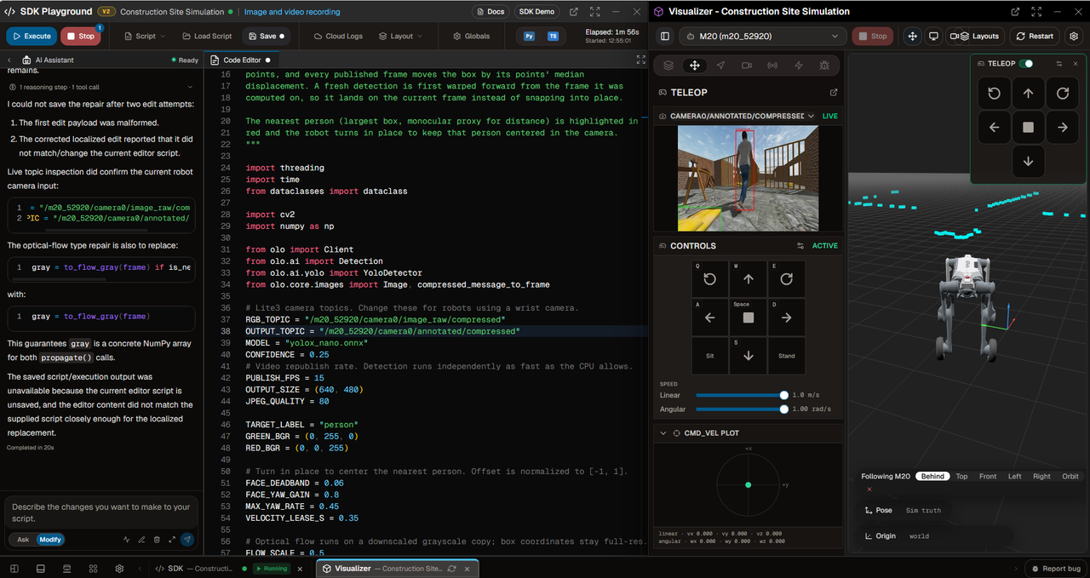This screenshot has width=1090, height=578.
Task: Switch AI Assistant to Ask mode
Action: [23, 540]
